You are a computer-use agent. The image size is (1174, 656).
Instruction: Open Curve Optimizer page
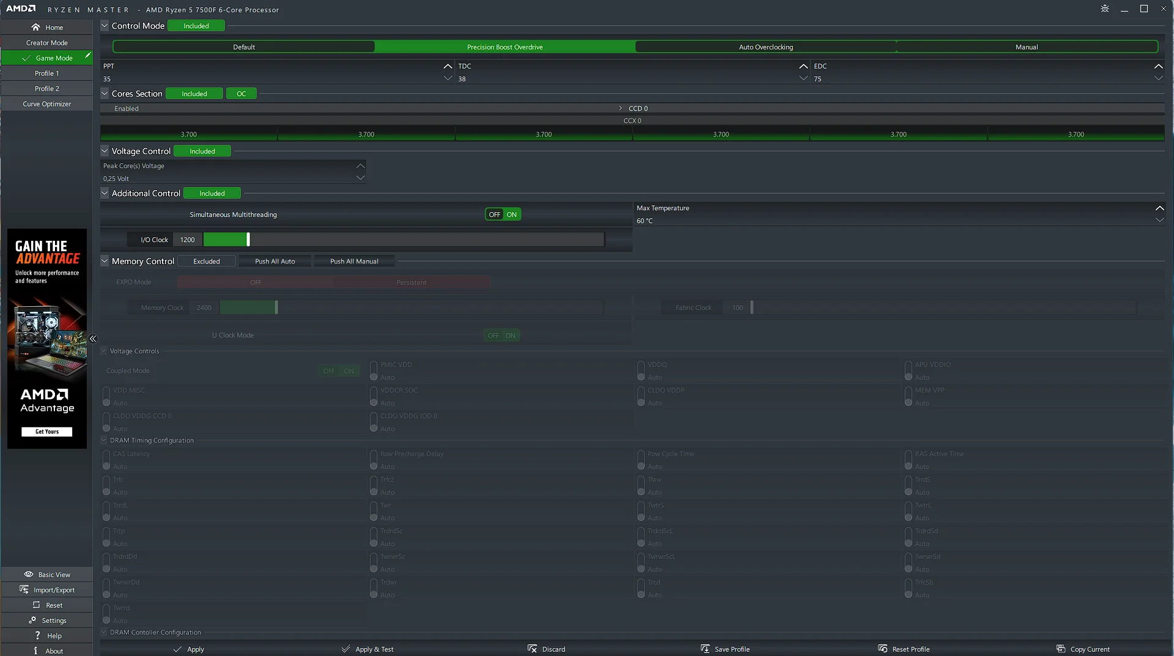click(47, 104)
